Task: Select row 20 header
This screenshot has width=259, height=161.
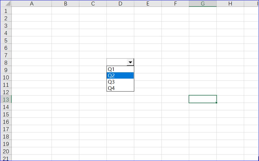Action: point(6,151)
